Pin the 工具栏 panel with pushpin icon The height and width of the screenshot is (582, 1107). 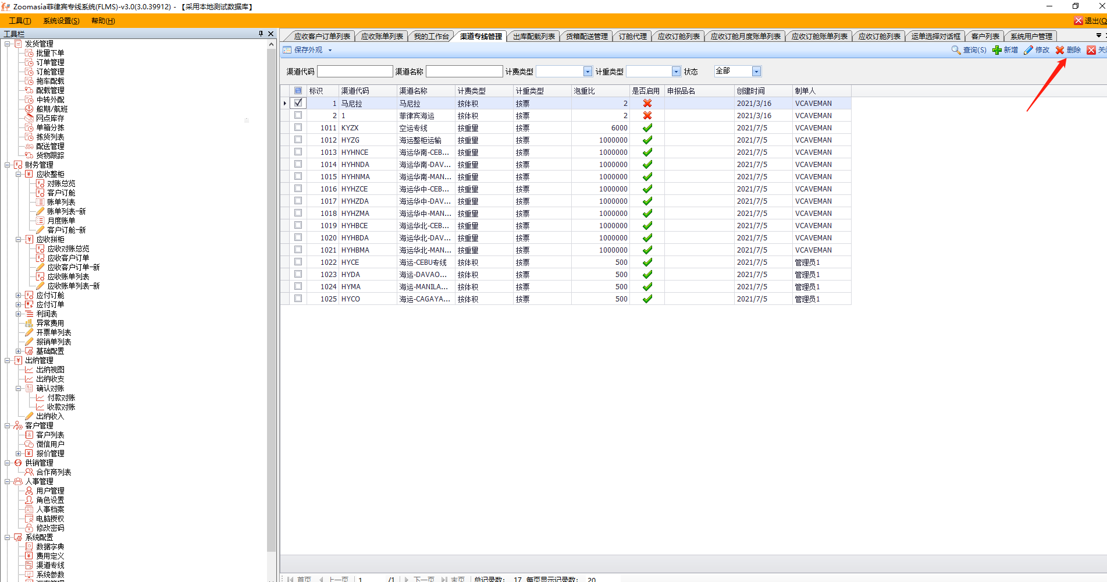[261, 34]
